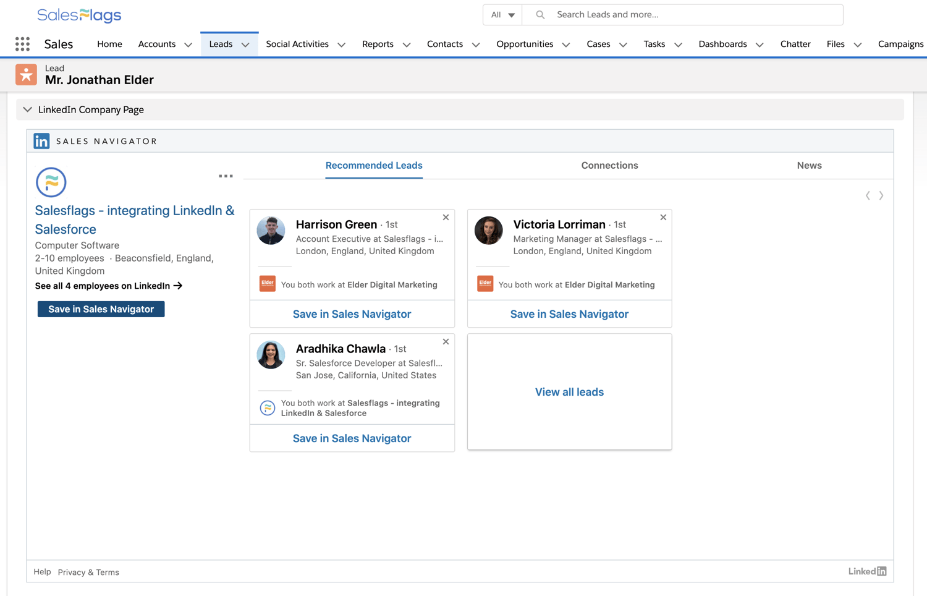Click the orange Lead record icon
The image size is (927, 596).
[26, 74]
